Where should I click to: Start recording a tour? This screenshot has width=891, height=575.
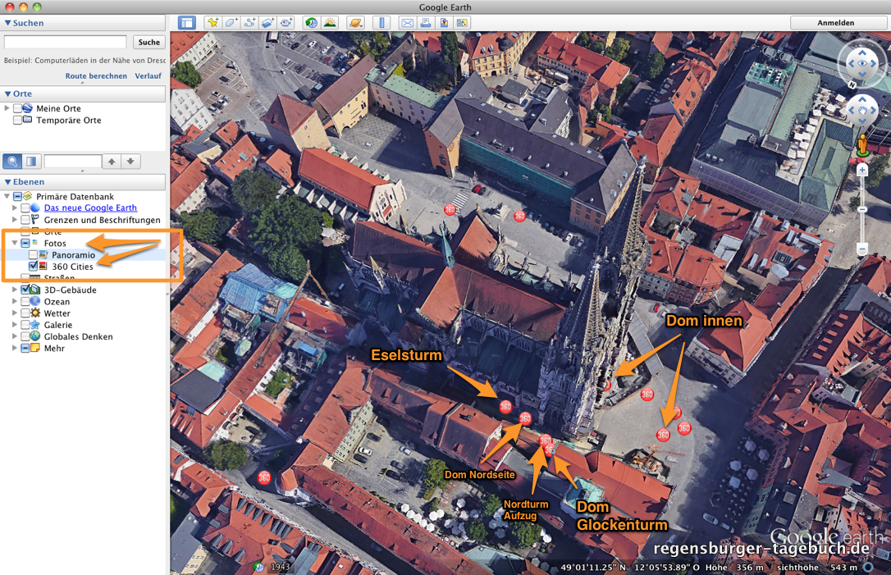pyautogui.click(x=286, y=23)
